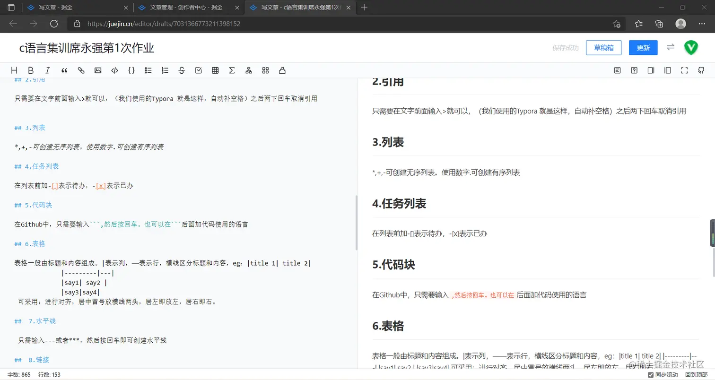Insert a blockquote using the quote icon
Screen dimensions: 715x380
click(64, 70)
